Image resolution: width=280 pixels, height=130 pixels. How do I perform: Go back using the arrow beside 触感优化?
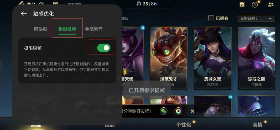(24, 14)
